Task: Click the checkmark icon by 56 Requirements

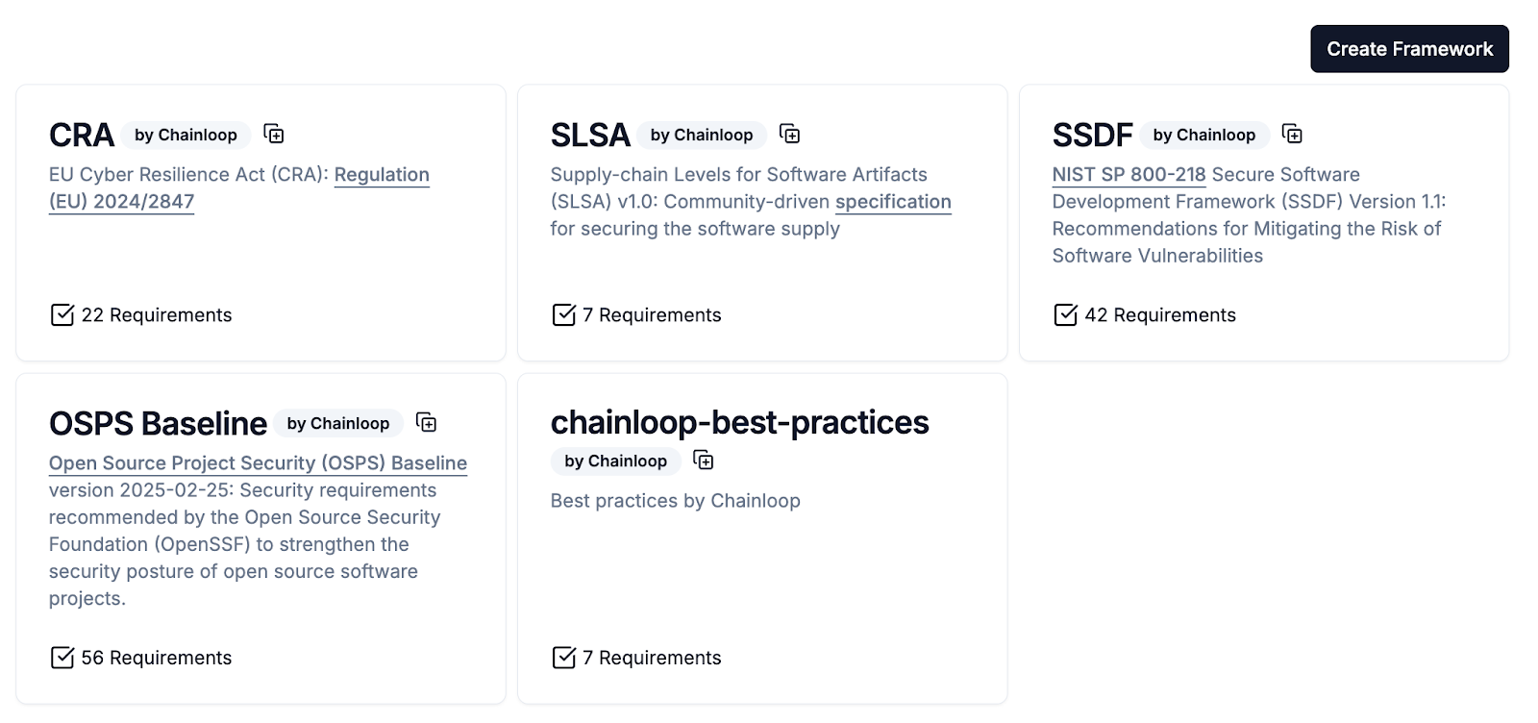Action: [62, 658]
